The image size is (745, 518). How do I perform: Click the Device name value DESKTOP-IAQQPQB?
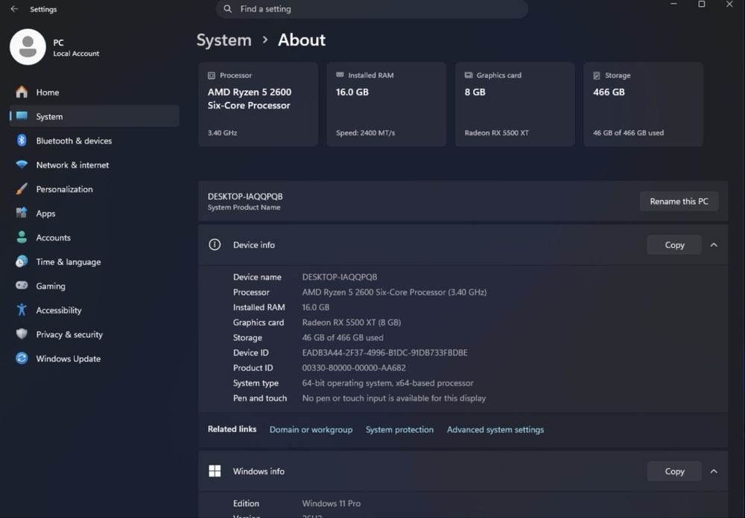(x=339, y=277)
